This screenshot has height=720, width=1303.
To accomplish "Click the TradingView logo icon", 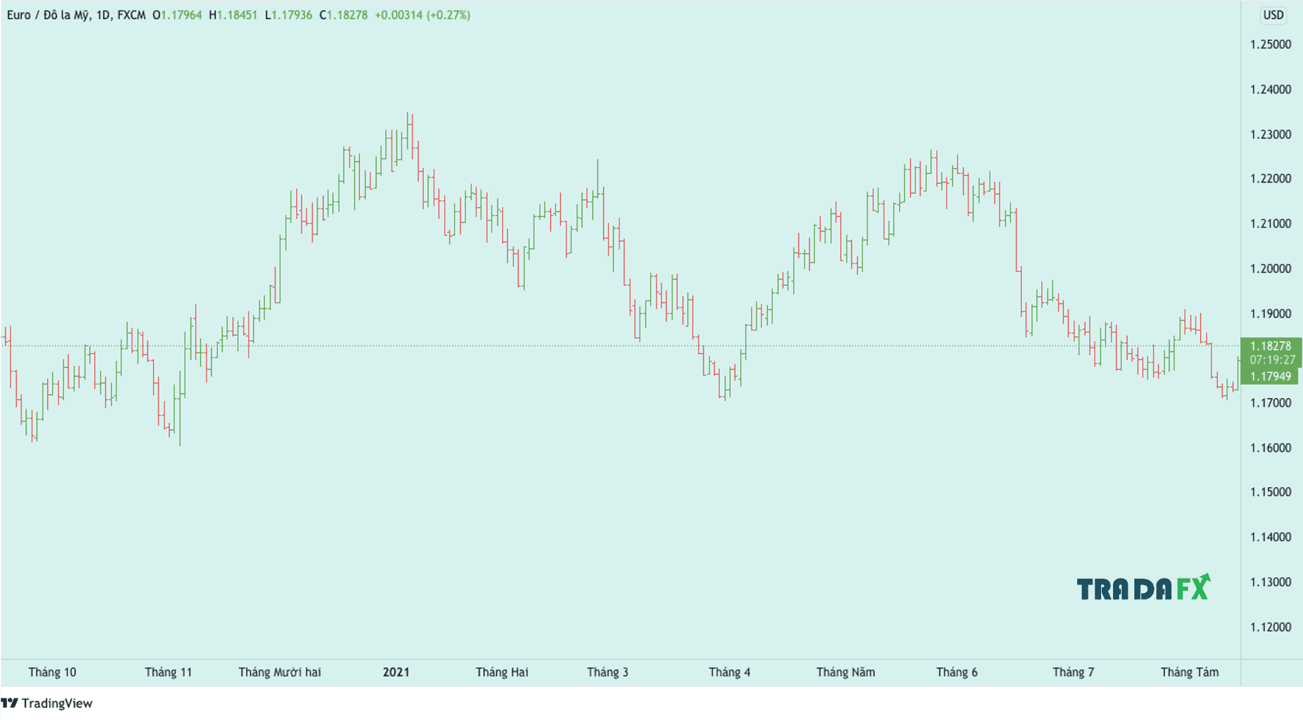I will (9, 703).
